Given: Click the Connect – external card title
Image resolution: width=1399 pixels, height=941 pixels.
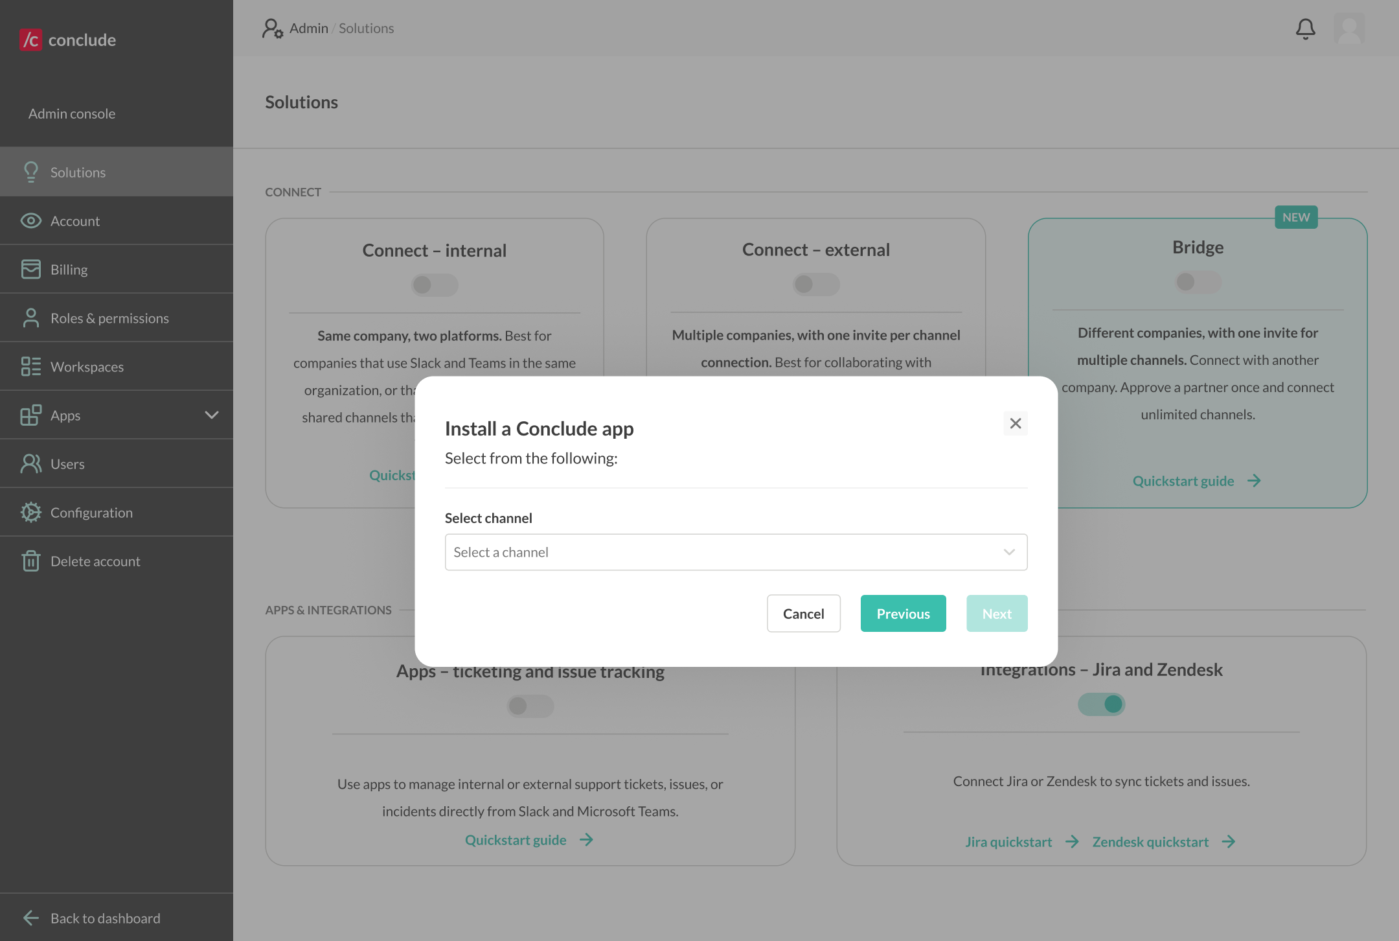Looking at the screenshot, I should pyautogui.click(x=816, y=250).
